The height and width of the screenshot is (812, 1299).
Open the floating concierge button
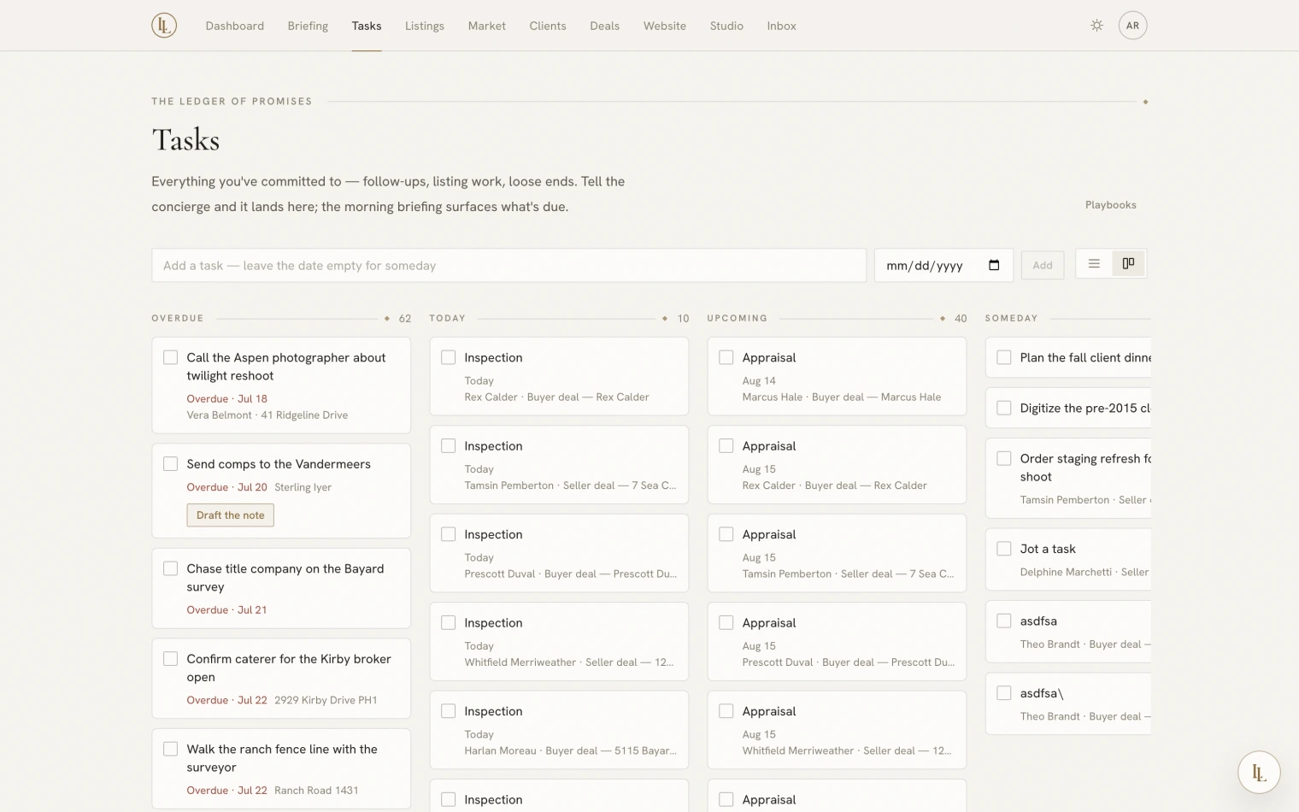[x=1259, y=772]
